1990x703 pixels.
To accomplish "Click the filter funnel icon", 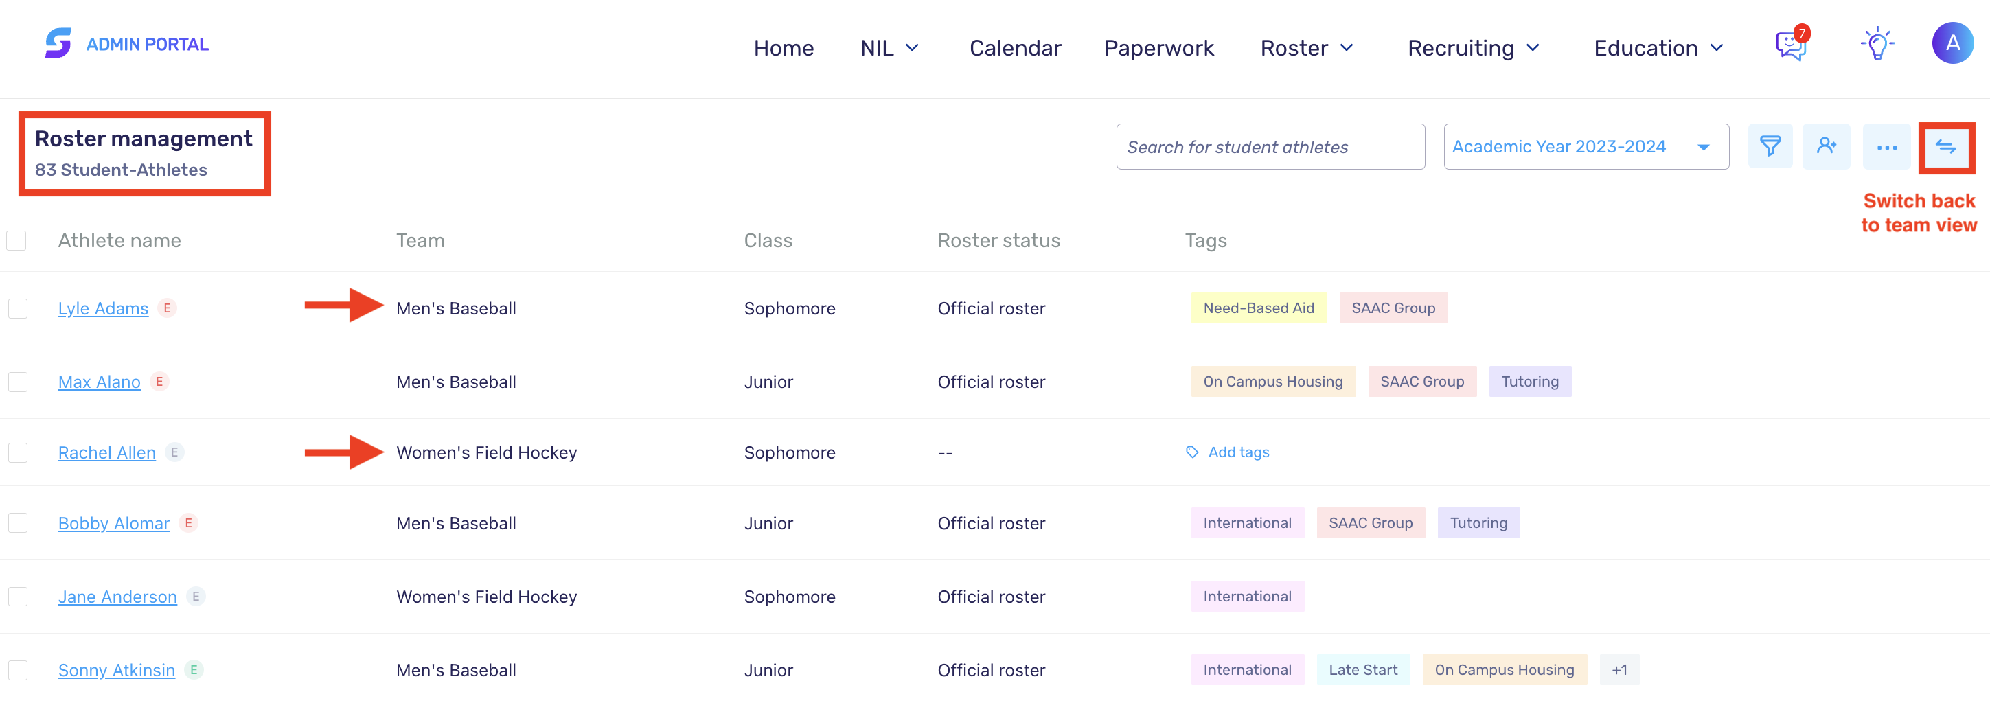I will pyautogui.click(x=1770, y=146).
